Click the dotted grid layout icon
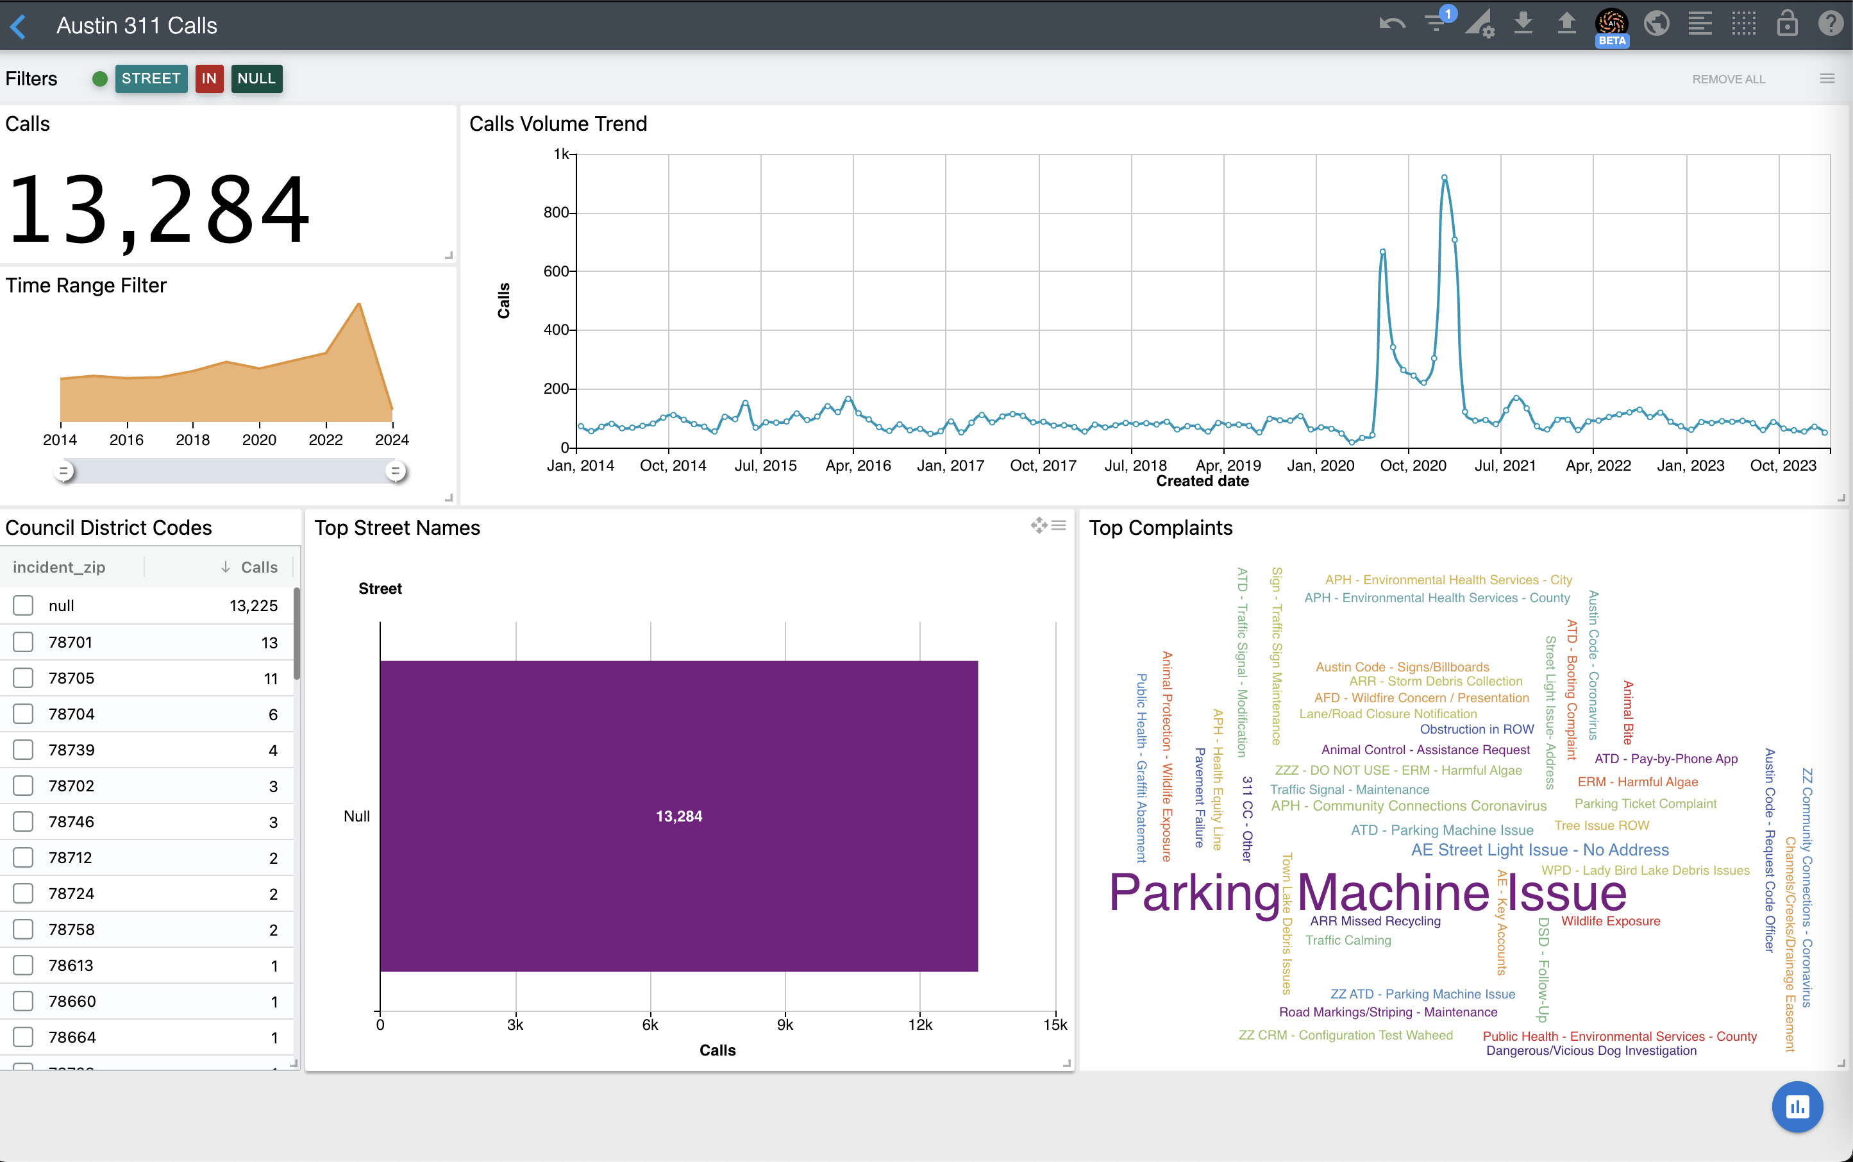Viewport: 1853px width, 1162px height. point(1743,24)
